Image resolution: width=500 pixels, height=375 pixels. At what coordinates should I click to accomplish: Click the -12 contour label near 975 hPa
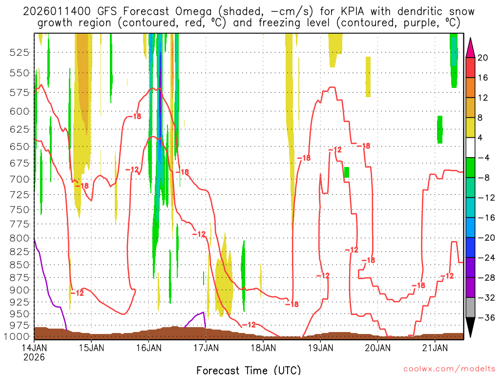249,325
